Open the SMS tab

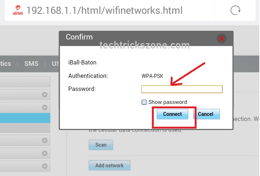point(31,64)
